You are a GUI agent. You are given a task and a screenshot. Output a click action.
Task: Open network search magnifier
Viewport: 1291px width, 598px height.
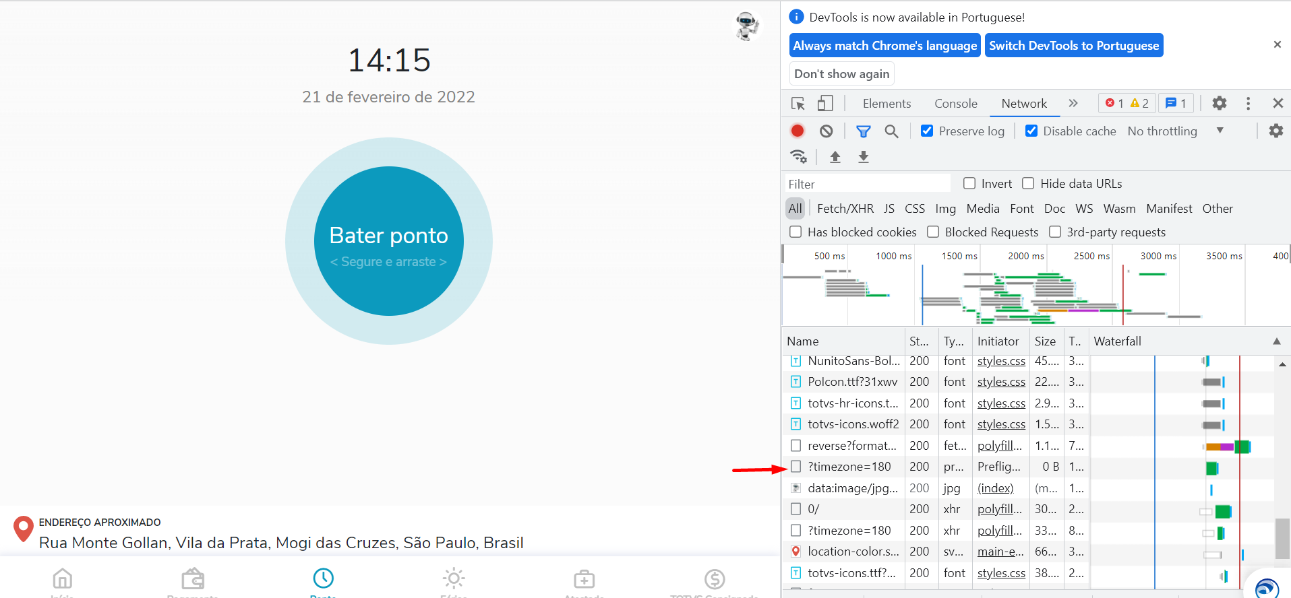[891, 131]
